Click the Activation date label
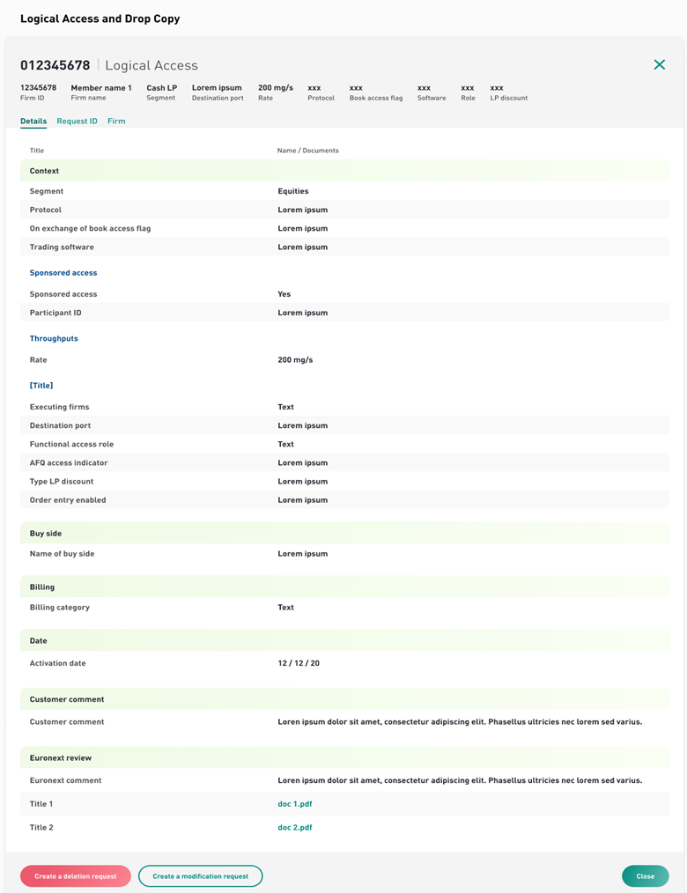This screenshot has height=893, width=687. coord(57,663)
